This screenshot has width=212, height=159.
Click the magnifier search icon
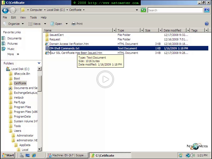[x=207, y=10]
